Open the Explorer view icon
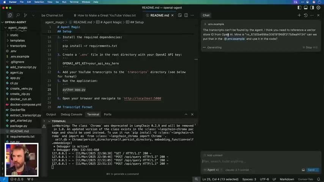The image size is (324, 182). pyautogui.click(x=10, y=15)
